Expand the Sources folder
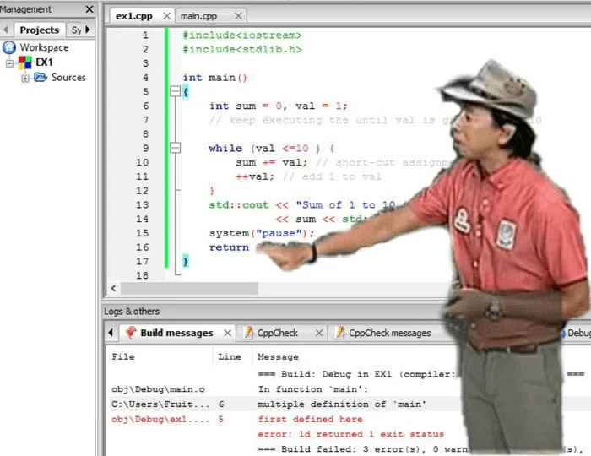The height and width of the screenshot is (456, 591). click(25, 78)
